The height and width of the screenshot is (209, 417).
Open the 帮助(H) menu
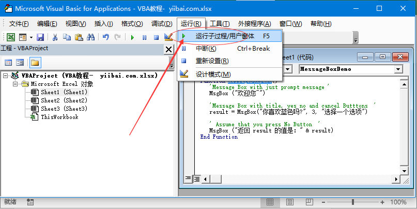[321, 24]
